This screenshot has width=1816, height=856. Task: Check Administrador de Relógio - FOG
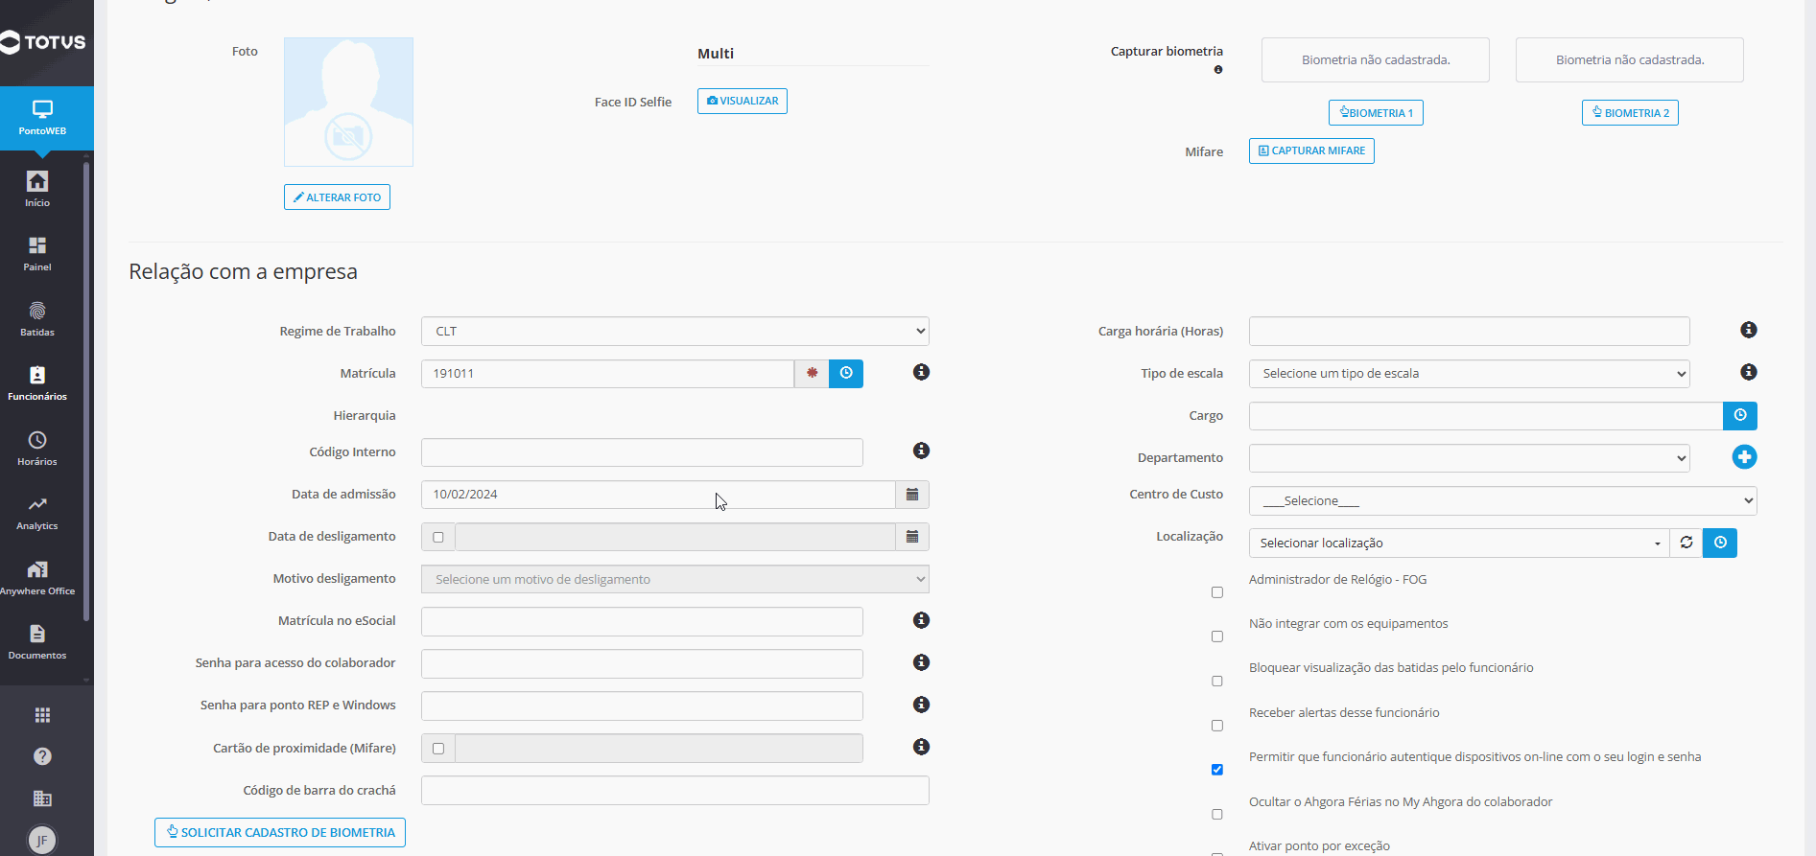coord(1217,592)
